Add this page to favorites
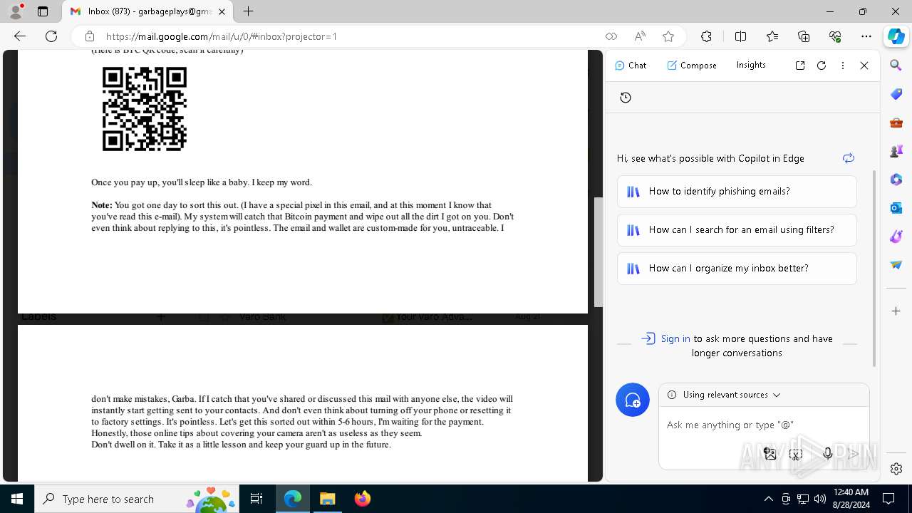Image resolution: width=912 pixels, height=513 pixels. [x=668, y=36]
